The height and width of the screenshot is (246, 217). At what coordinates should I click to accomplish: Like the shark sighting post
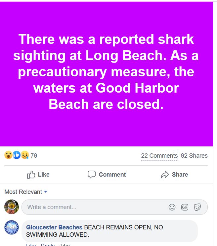click(38, 175)
